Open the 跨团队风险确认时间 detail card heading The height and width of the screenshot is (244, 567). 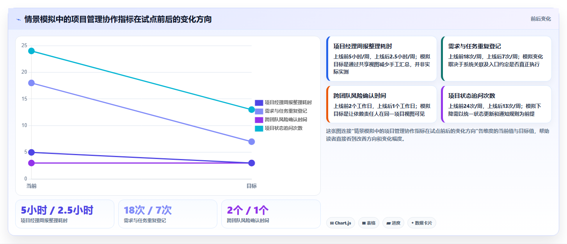360,96
